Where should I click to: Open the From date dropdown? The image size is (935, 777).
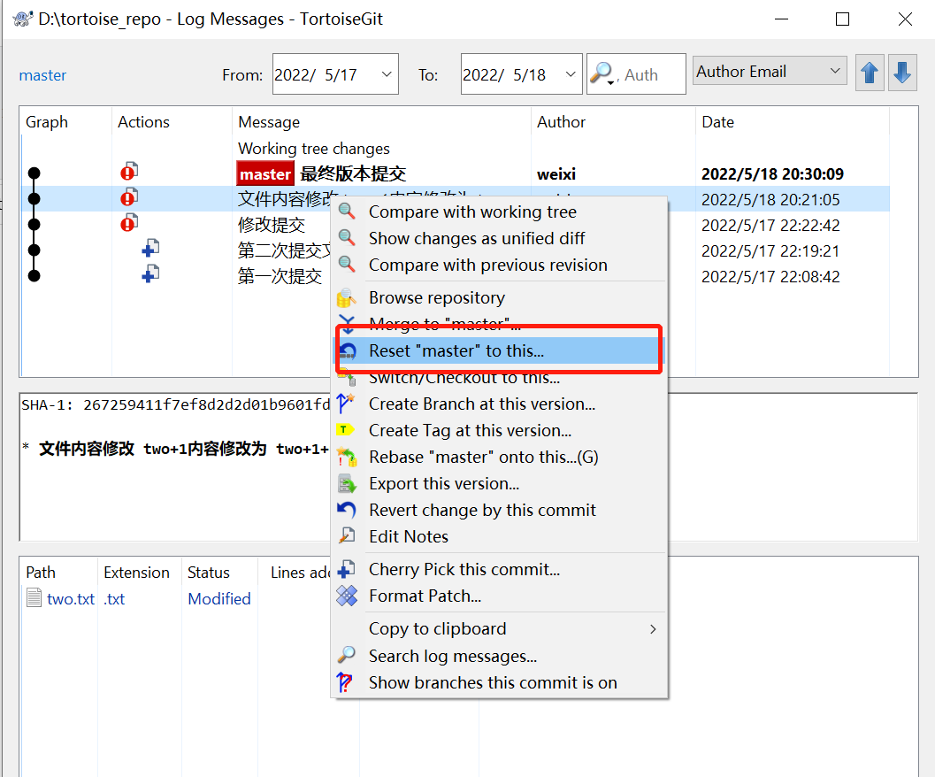(387, 74)
